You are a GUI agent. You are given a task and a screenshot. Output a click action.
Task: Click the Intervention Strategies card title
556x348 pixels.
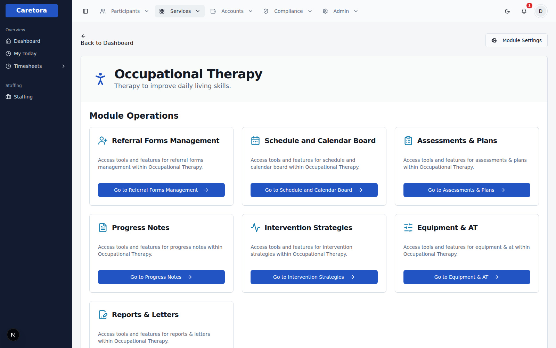309,228
